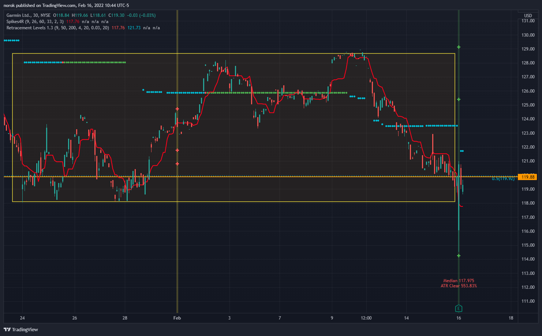Screen dimensions: 542x336
Task: Click the 121.00 price axis label
Action: click(x=528, y=161)
